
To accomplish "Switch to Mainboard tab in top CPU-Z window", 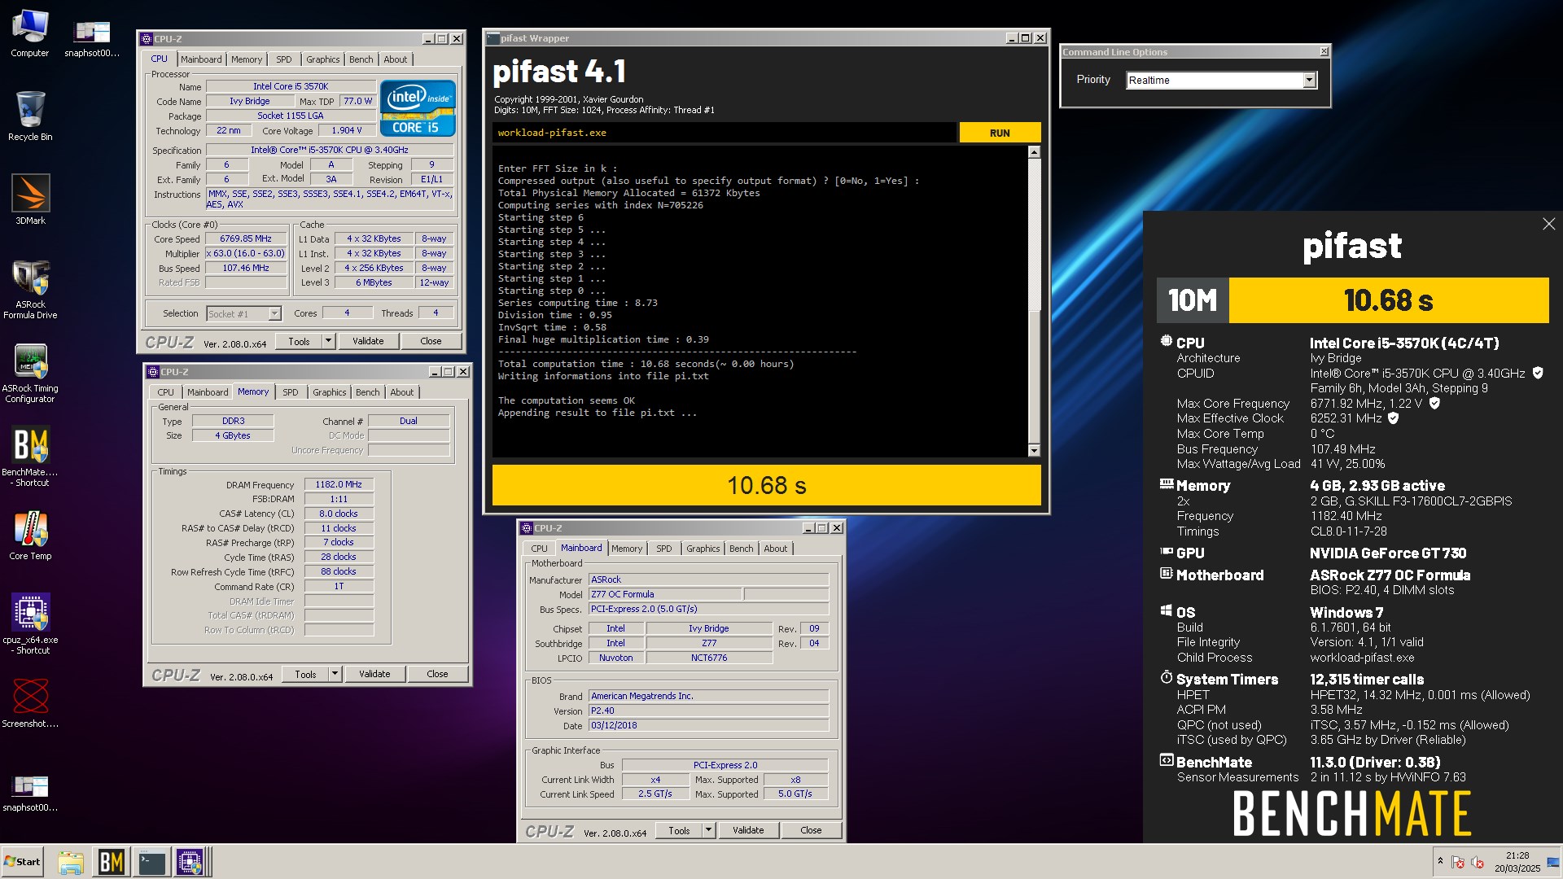I will click(x=201, y=59).
